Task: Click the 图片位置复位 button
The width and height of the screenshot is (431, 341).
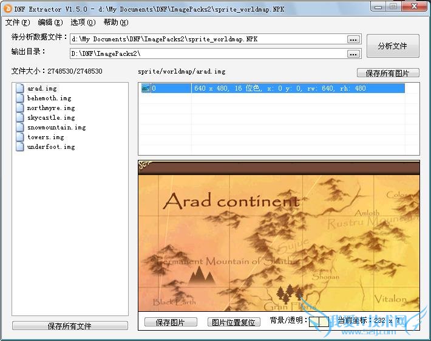Action: pos(234,322)
